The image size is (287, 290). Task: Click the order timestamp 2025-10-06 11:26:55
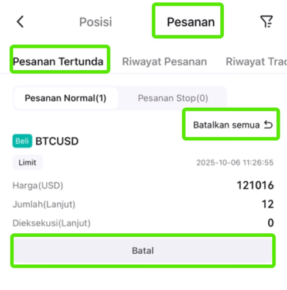(x=235, y=163)
